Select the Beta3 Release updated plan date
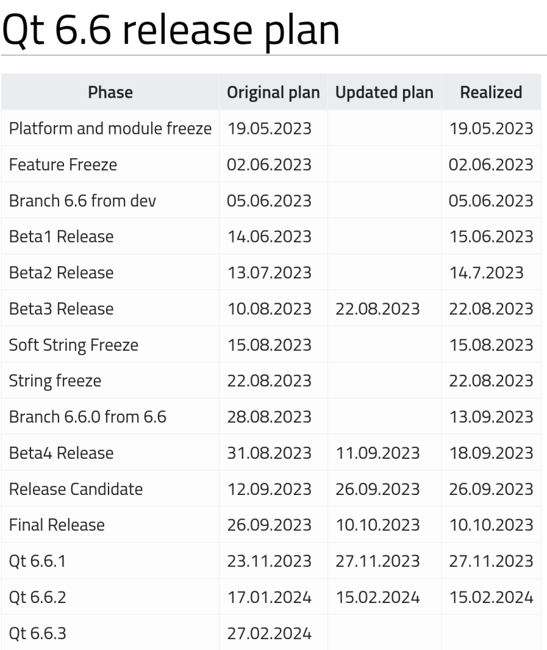This screenshot has height=650, width=547. tap(378, 309)
